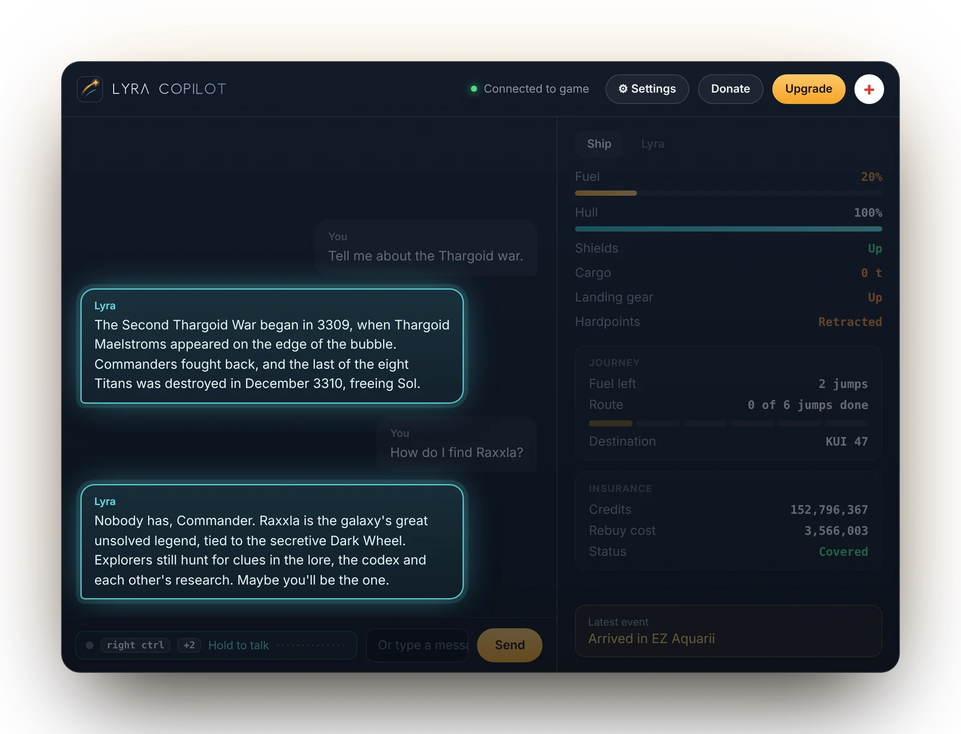The width and height of the screenshot is (961, 734).
Task: Click the 'Or type a message' input field
Action: click(x=417, y=645)
